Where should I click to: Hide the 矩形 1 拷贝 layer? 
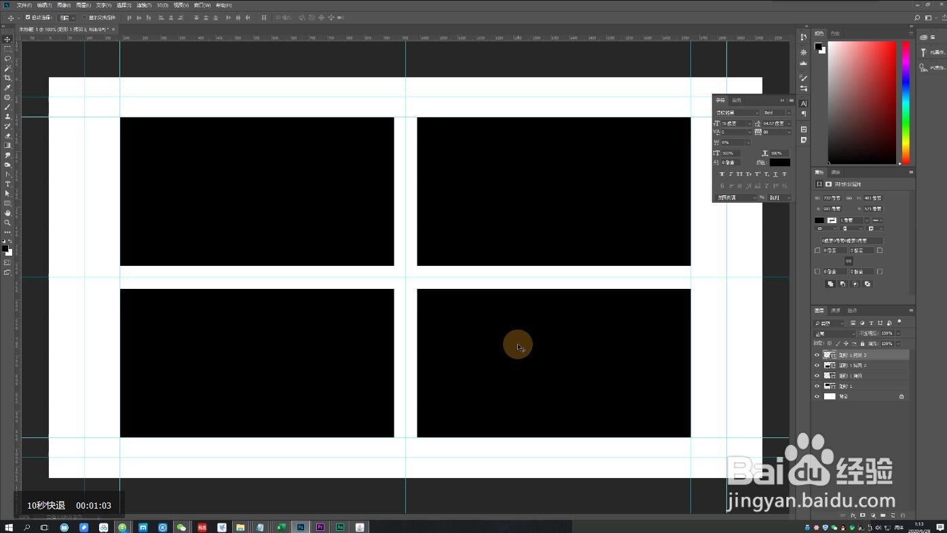click(817, 376)
